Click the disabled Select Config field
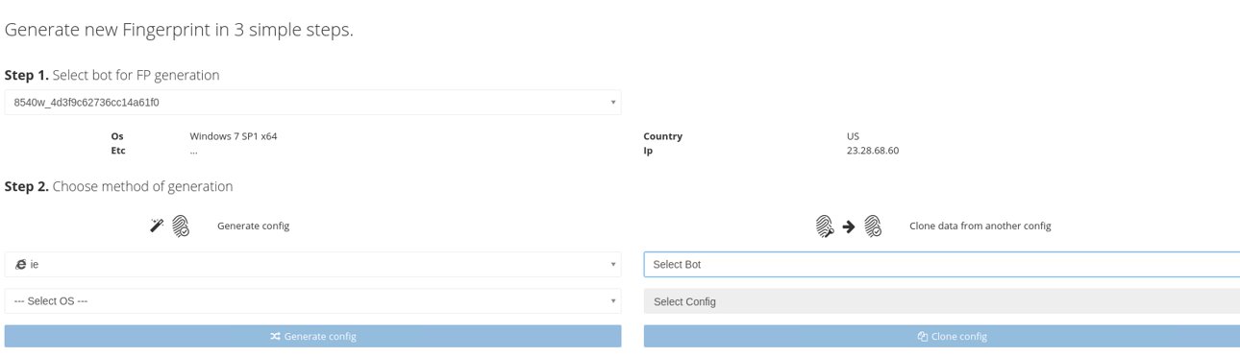The height and width of the screenshot is (357, 1240). (942, 301)
